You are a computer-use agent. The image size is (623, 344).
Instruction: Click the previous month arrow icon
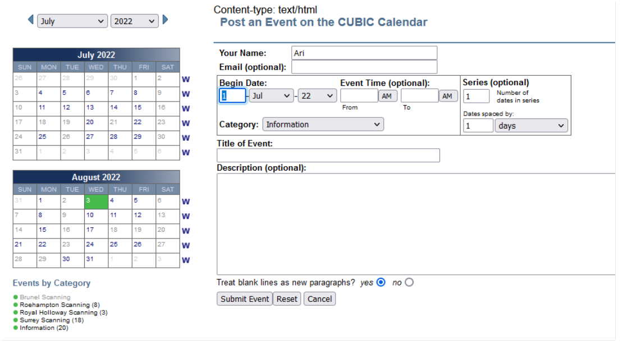31,20
